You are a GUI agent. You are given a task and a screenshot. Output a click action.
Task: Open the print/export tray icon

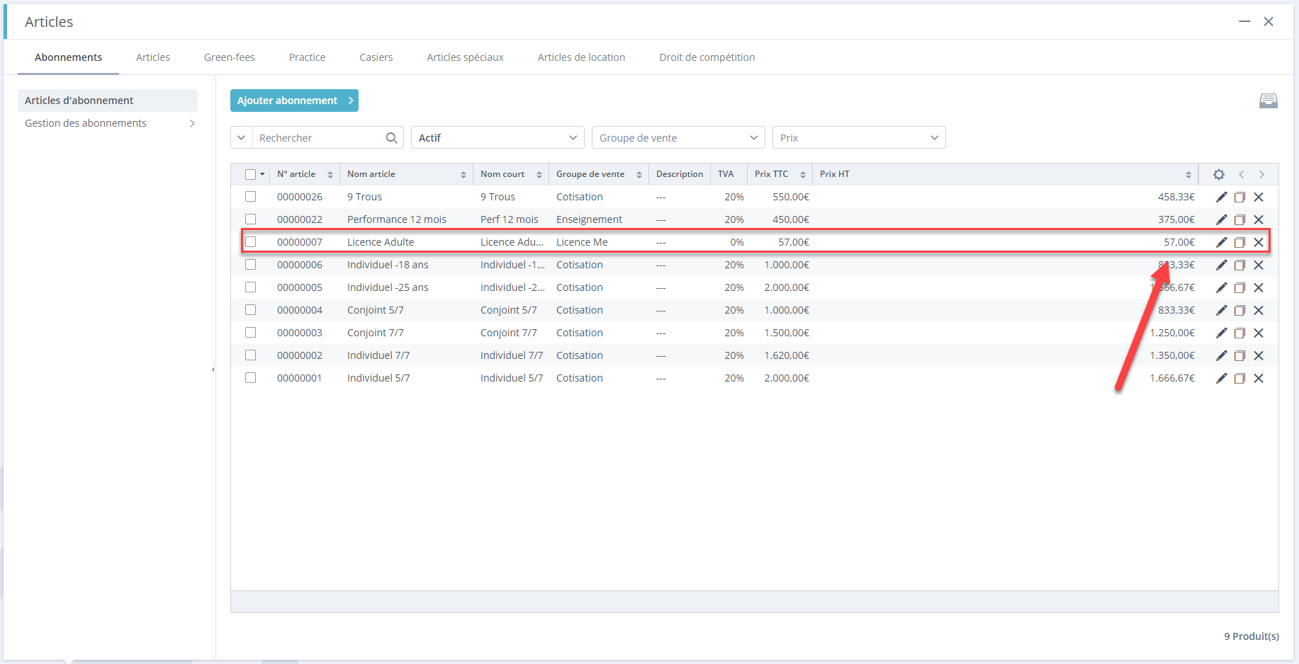(x=1269, y=101)
